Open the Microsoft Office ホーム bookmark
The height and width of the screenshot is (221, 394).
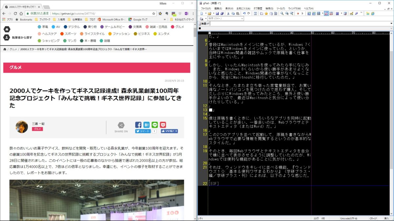pyautogui.click(x=111, y=19)
